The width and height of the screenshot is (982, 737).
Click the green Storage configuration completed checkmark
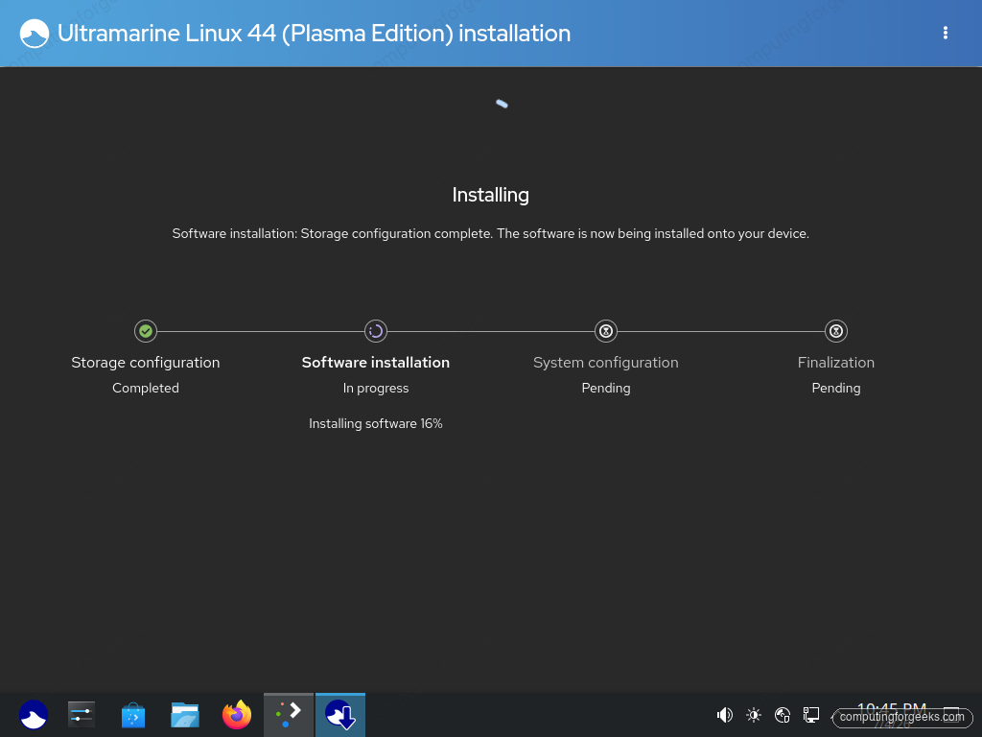(x=146, y=331)
